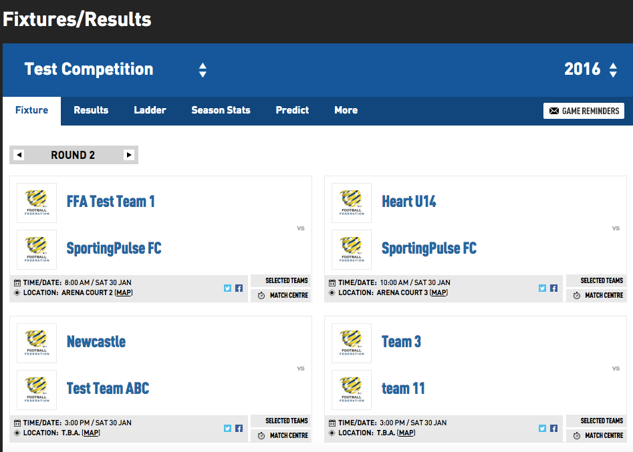The width and height of the screenshot is (633, 452).
Task: Open team 11 team page
Action: (403, 389)
